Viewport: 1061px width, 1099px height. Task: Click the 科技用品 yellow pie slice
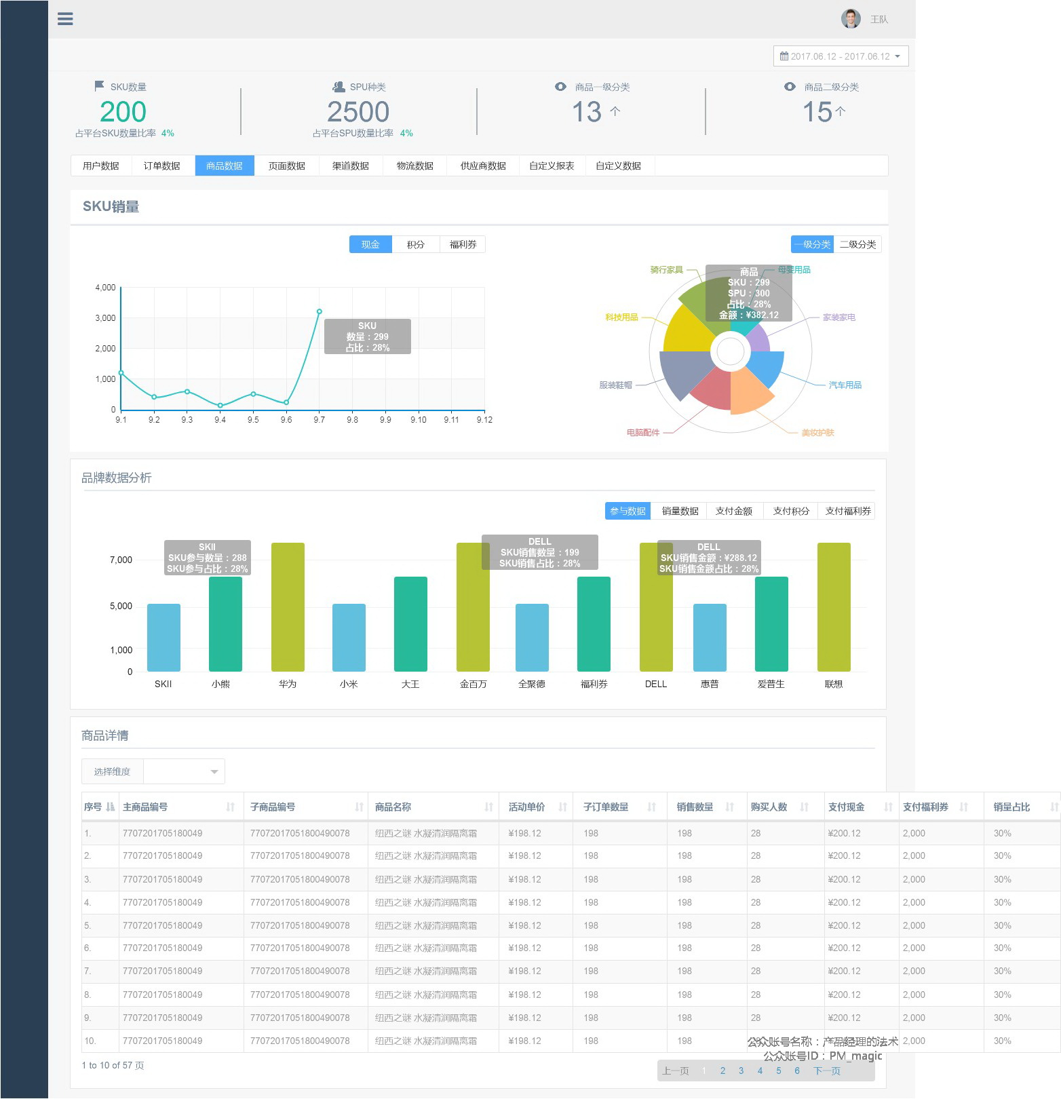point(689,332)
